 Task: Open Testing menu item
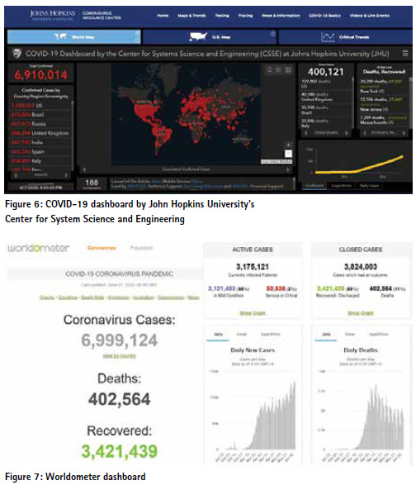(222, 16)
